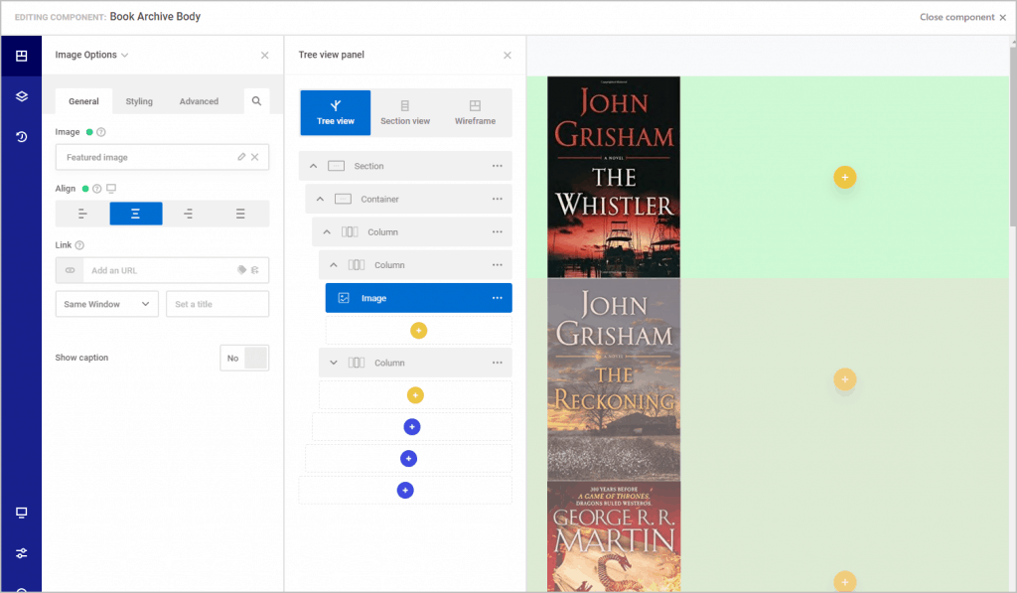The width and height of the screenshot is (1017, 593).
Task: Switch to the Styling tab
Action: pyautogui.click(x=139, y=101)
